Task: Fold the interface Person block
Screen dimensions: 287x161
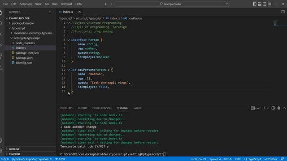Action: click(x=69, y=40)
